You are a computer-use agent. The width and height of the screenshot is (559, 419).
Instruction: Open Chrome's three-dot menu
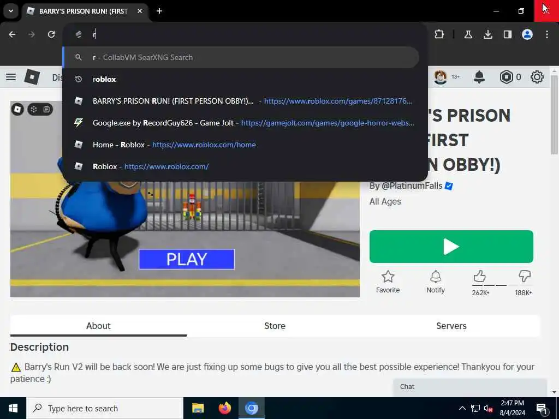[x=547, y=34]
